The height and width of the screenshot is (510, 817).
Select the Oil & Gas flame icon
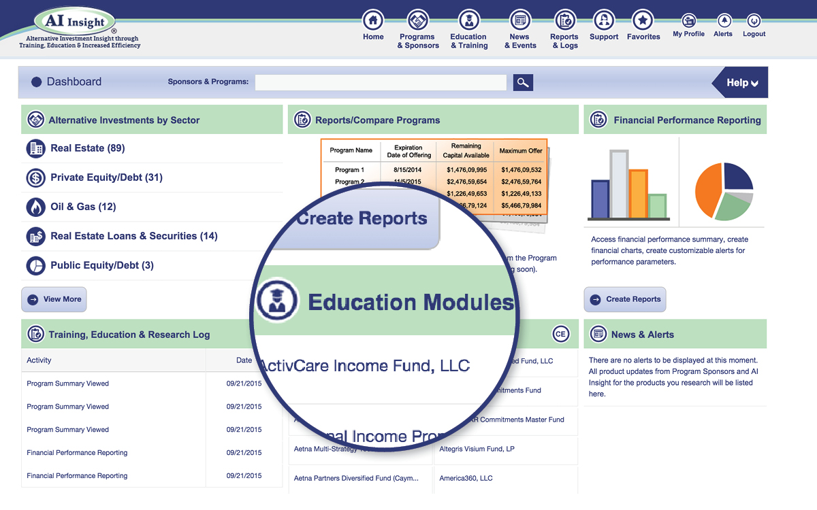click(x=35, y=207)
